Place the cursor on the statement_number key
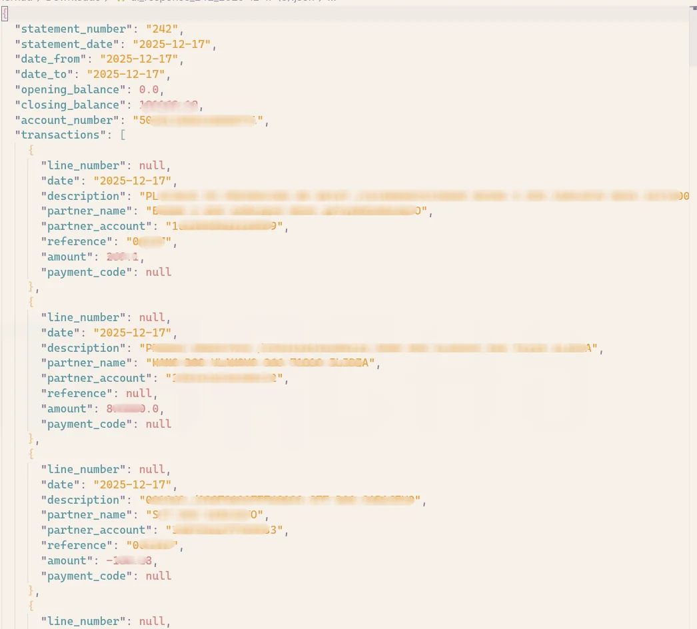The image size is (697, 629). (73, 29)
